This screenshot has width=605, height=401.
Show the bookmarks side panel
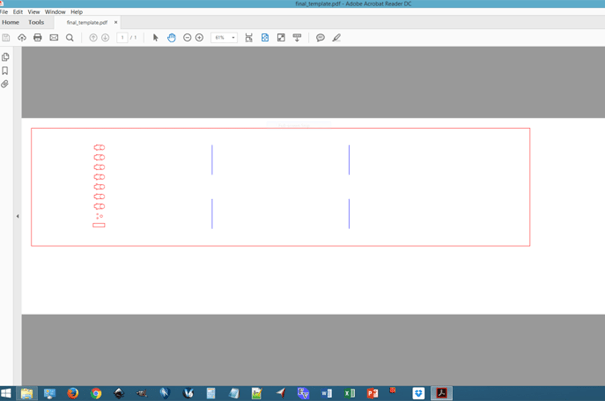(x=5, y=70)
